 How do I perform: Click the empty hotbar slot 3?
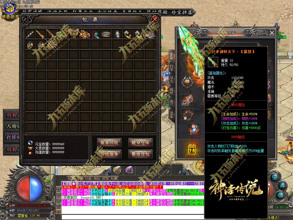tap(141, 170)
